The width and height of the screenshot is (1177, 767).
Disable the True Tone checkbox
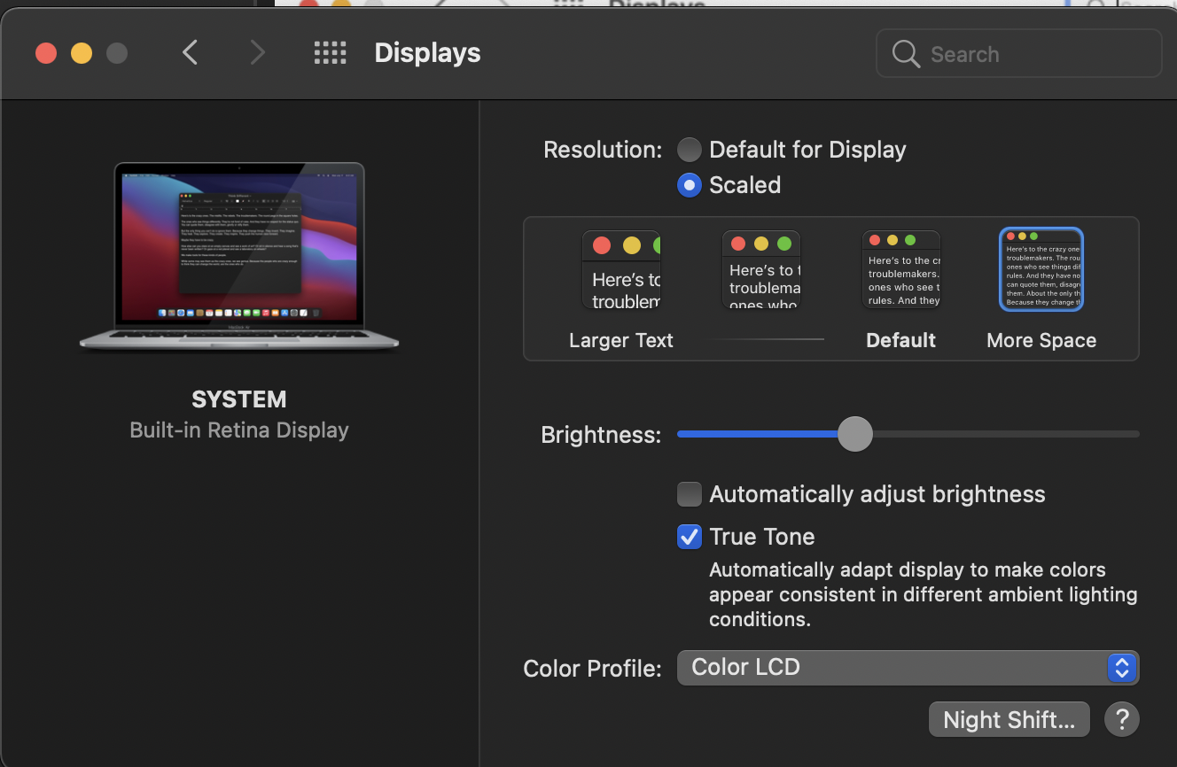[690, 537]
